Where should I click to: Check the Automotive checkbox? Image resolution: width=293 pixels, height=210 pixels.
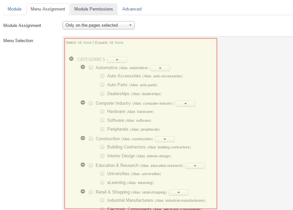click(x=91, y=67)
